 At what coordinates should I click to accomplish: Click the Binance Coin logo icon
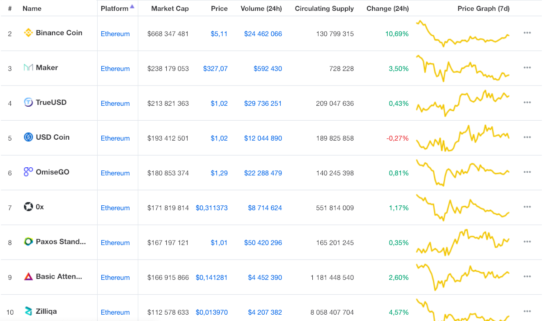point(28,33)
